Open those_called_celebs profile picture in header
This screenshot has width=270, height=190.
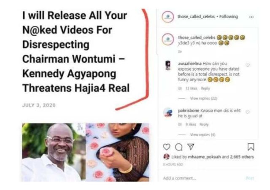(x=168, y=17)
